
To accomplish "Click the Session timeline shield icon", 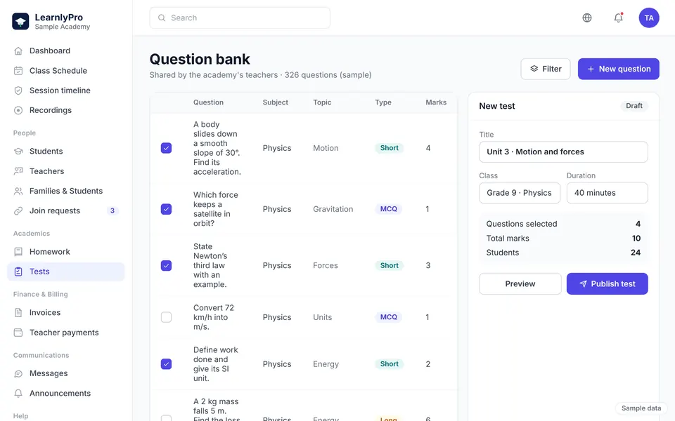I will pos(18,91).
